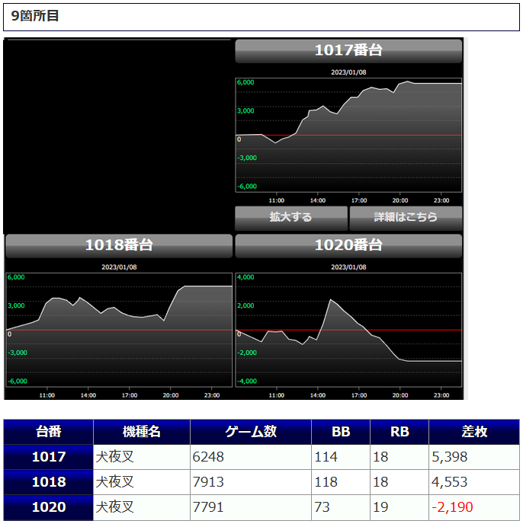523x524 pixels.
Task: Click 差枚 value 5,398
Action: [449, 457]
